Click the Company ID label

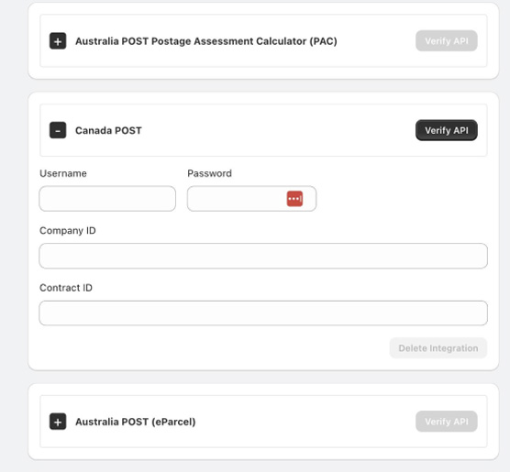tap(68, 231)
